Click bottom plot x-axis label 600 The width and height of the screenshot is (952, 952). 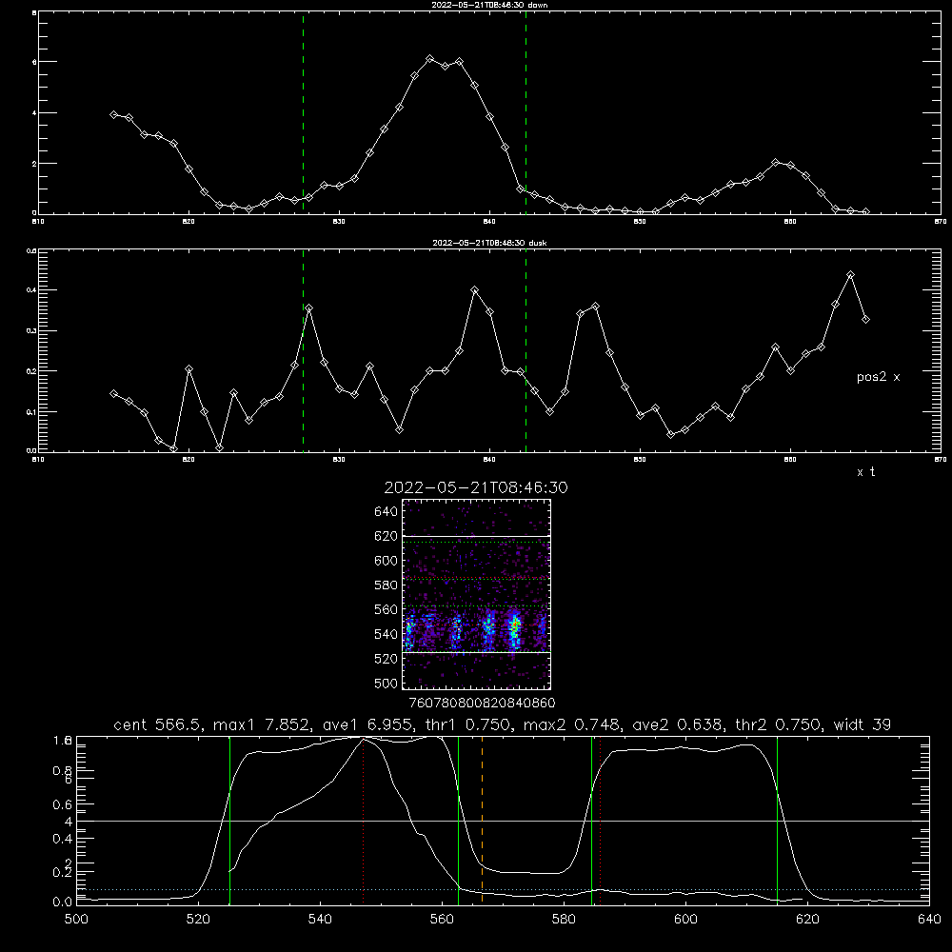685,920
